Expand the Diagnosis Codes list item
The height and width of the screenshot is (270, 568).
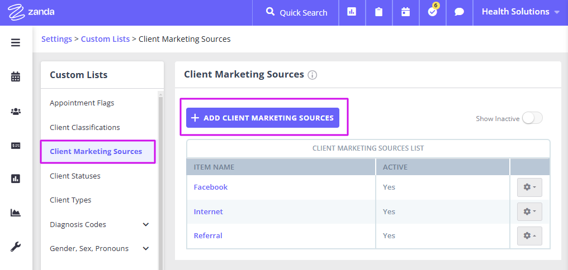pos(146,224)
